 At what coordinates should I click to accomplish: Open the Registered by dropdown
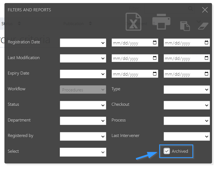click(x=83, y=136)
